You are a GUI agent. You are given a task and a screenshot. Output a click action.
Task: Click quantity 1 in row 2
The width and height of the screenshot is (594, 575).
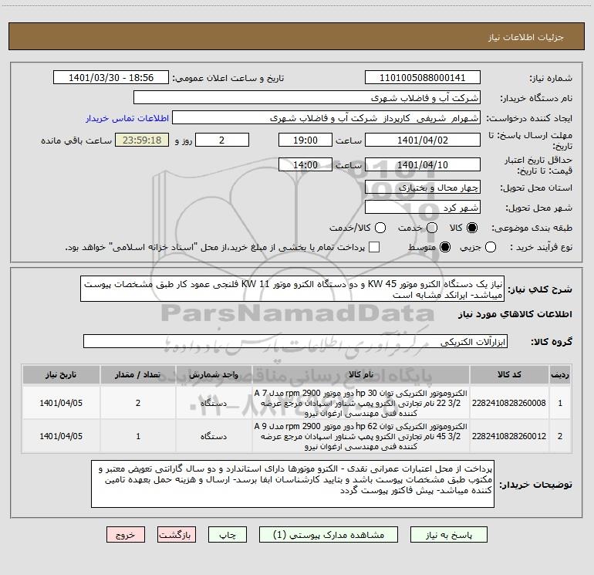pyautogui.click(x=138, y=436)
